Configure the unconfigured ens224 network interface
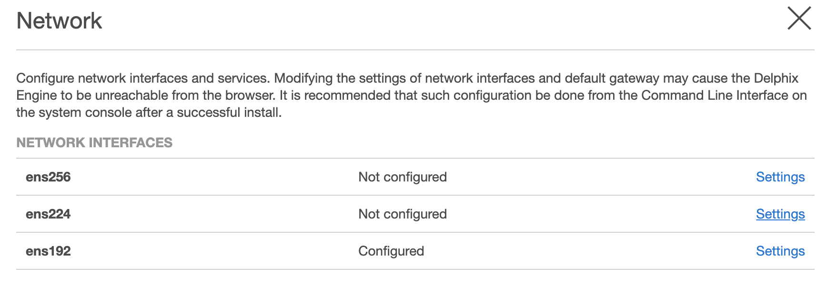Screen dimensions: 827x285 click(780, 214)
